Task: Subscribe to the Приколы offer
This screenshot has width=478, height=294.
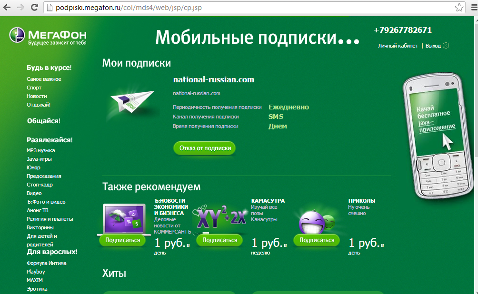Action: pos(317,240)
